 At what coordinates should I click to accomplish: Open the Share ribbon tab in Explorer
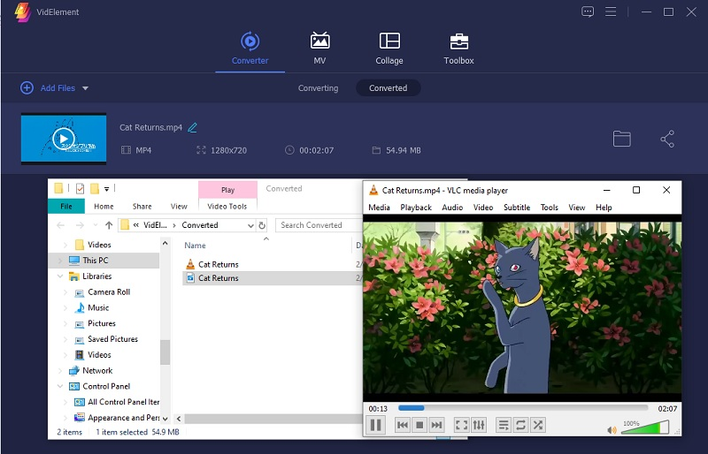tap(142, 206)
